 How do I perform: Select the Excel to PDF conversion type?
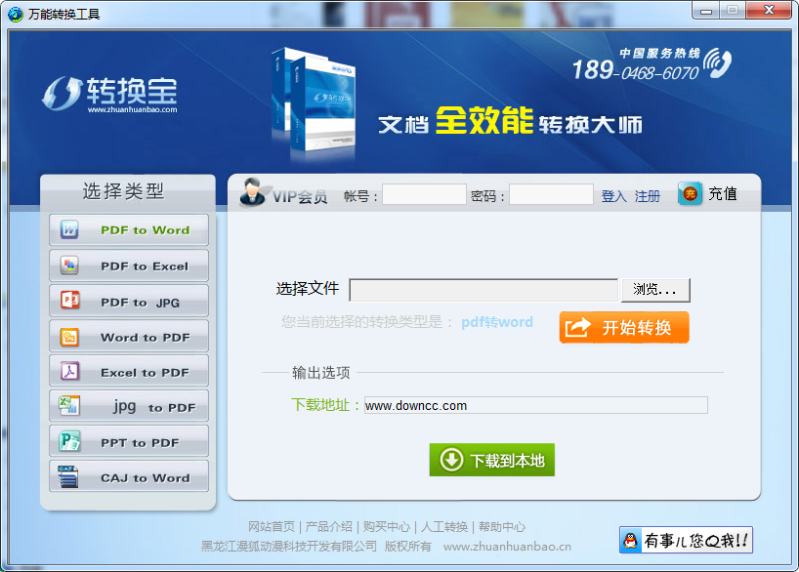point(128,371)
